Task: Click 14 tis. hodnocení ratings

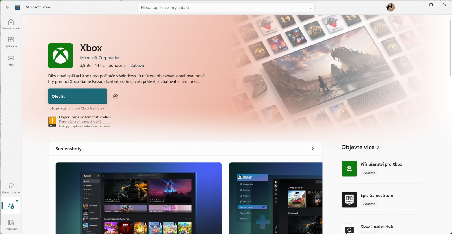Action: point(110,65)
